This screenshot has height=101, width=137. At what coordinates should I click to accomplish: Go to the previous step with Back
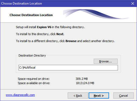click(78, 96)
